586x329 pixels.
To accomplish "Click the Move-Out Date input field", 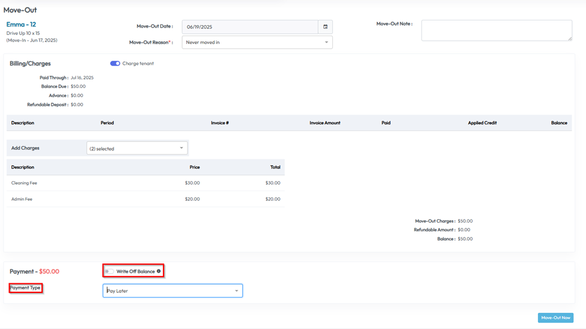I will [250, 27].
